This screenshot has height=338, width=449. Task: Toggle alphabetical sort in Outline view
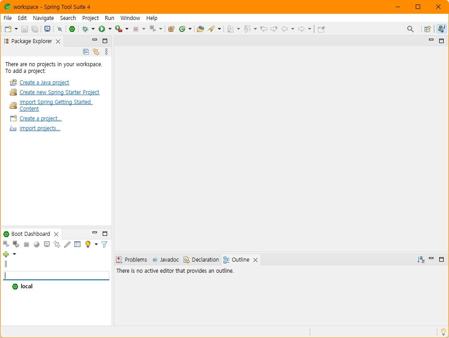pos(421,259)
